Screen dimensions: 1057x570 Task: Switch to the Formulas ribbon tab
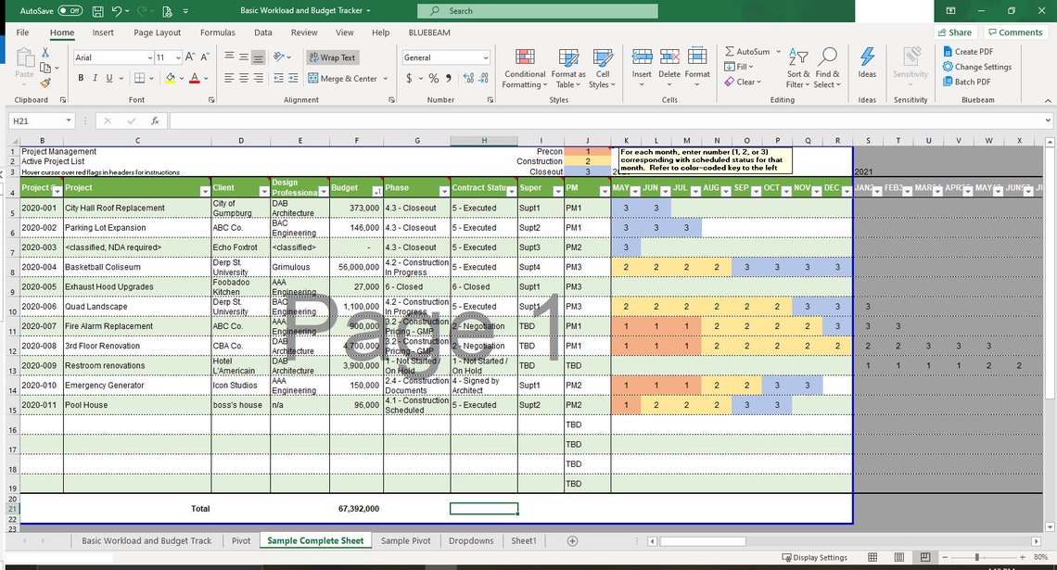(217, 32)
